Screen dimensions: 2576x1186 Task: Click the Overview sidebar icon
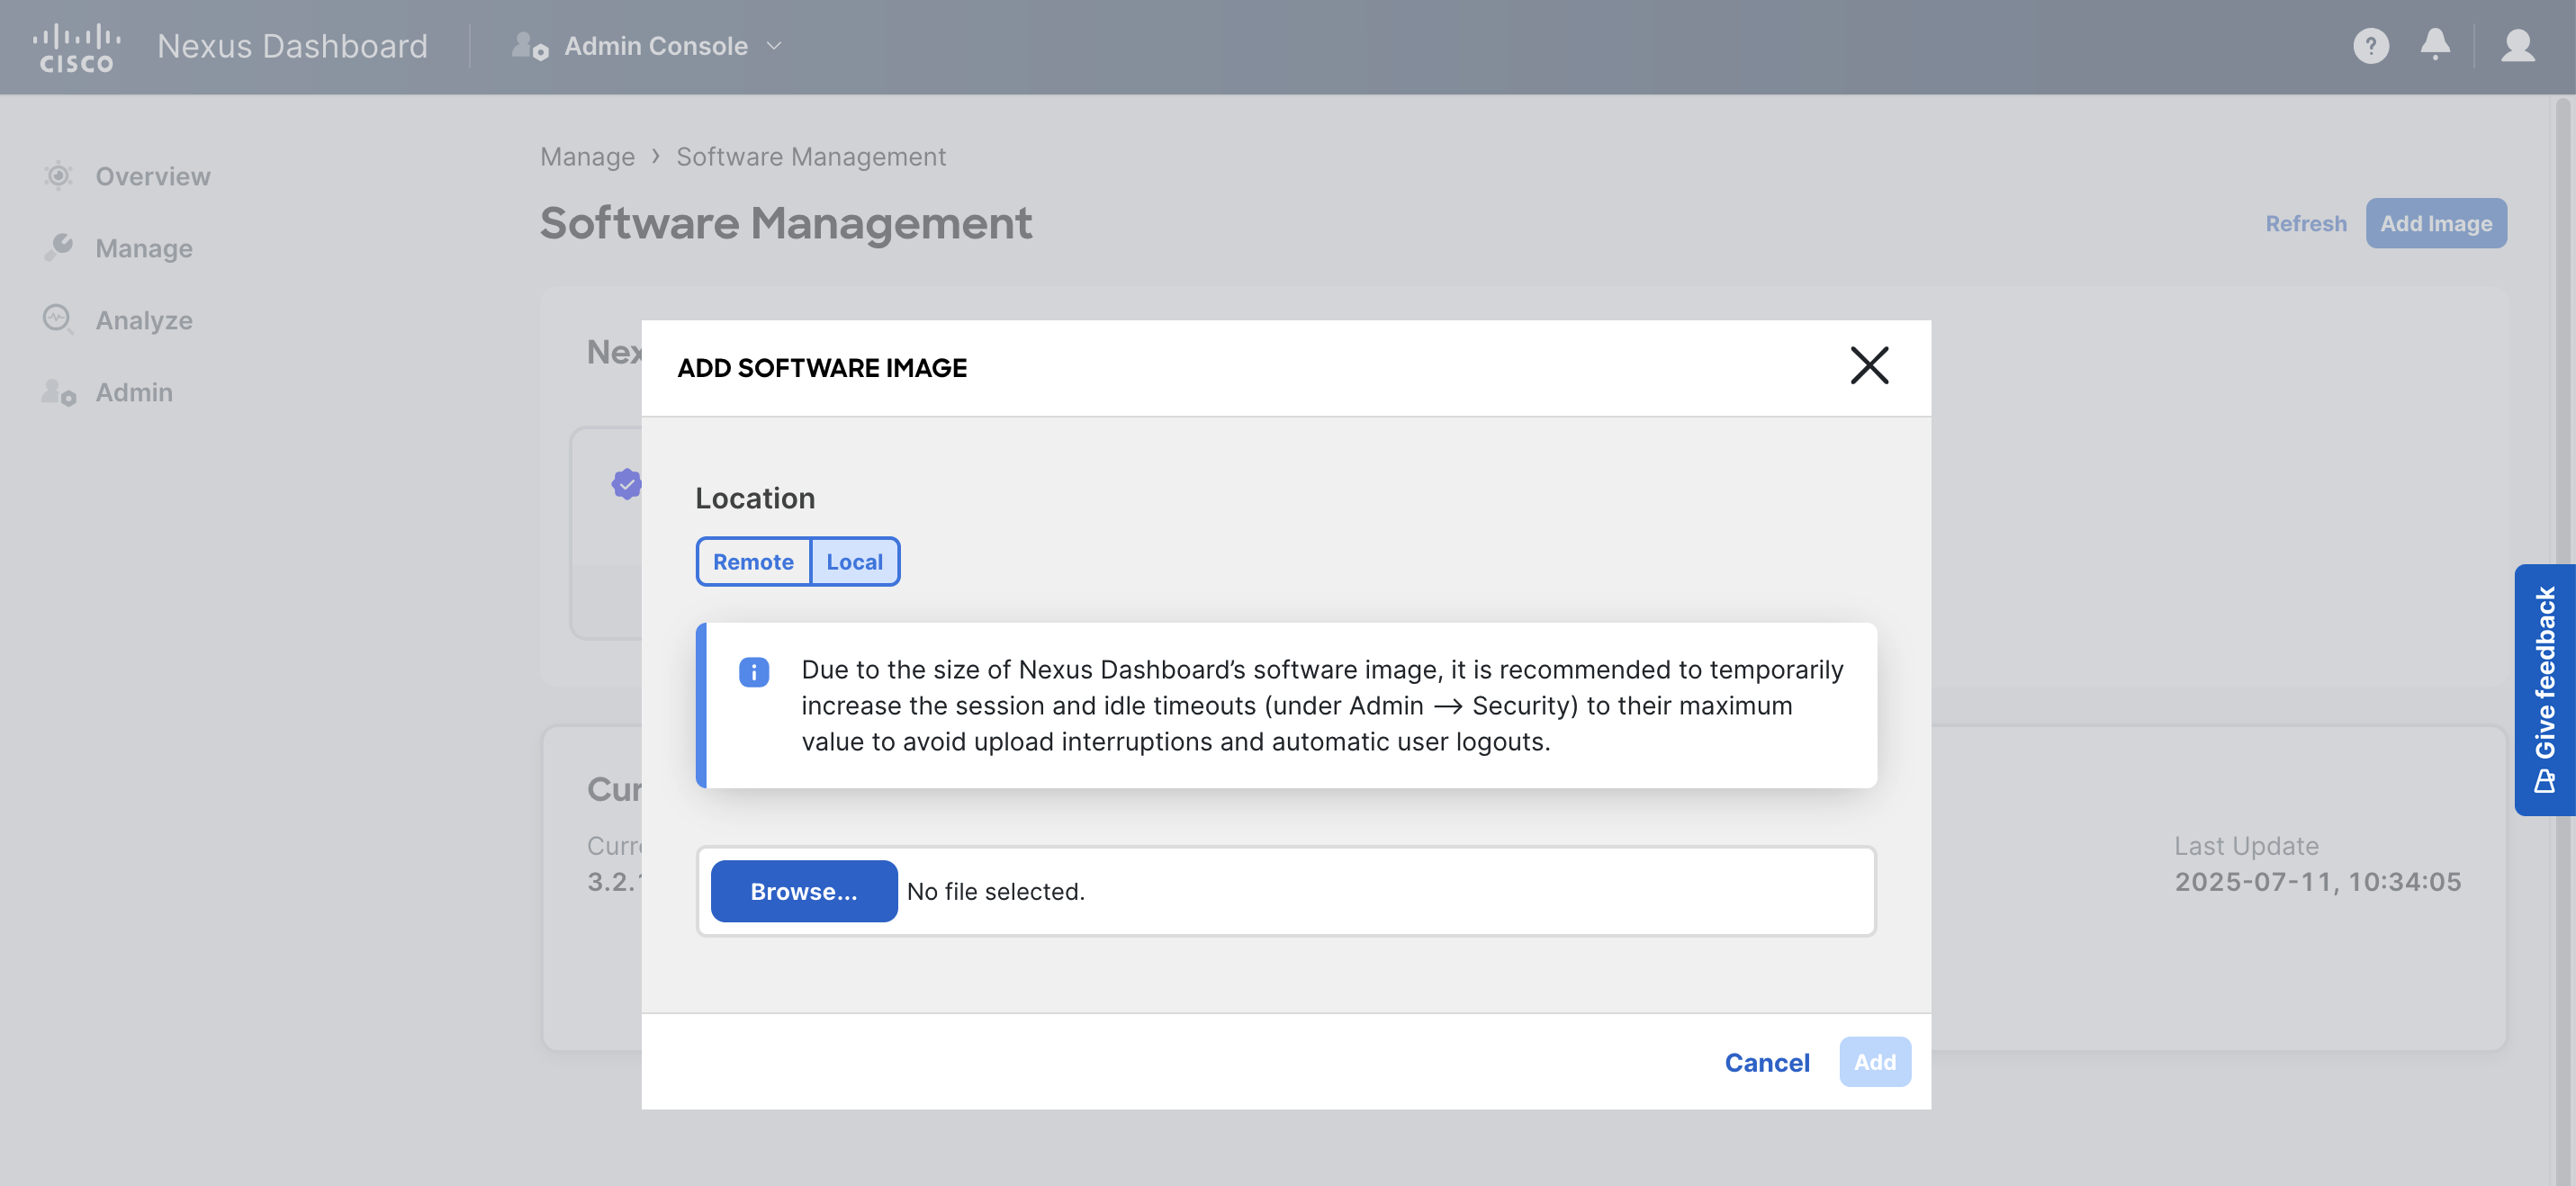[58, 176]
